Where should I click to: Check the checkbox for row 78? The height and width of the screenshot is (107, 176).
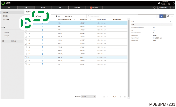pyautogui.click(x=26, y=33)
